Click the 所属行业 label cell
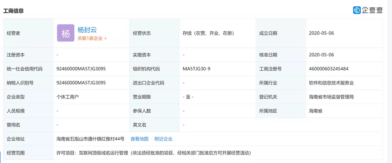 pyautogui.click(x=280, y=83)
